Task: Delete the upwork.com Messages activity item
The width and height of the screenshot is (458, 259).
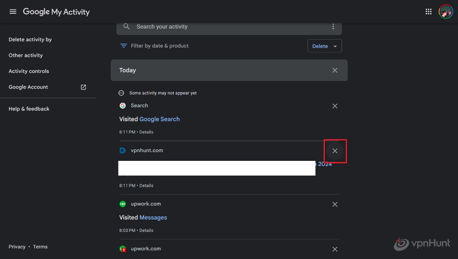Action: coord(335,204)
